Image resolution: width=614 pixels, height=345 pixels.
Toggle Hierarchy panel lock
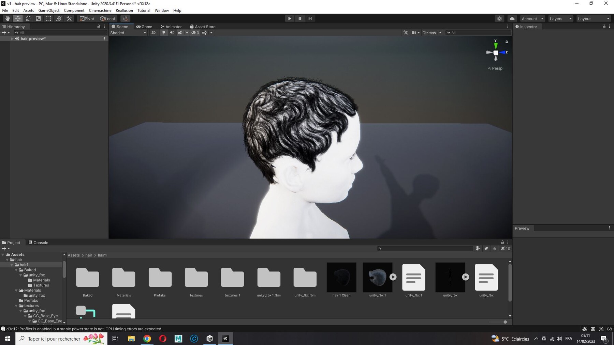(x=99, y=26)
